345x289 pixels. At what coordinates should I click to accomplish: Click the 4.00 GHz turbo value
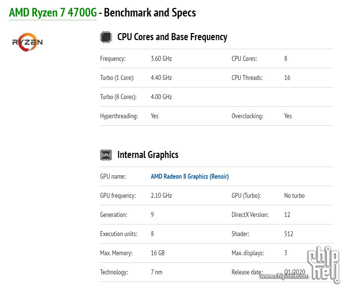(161, 97)
